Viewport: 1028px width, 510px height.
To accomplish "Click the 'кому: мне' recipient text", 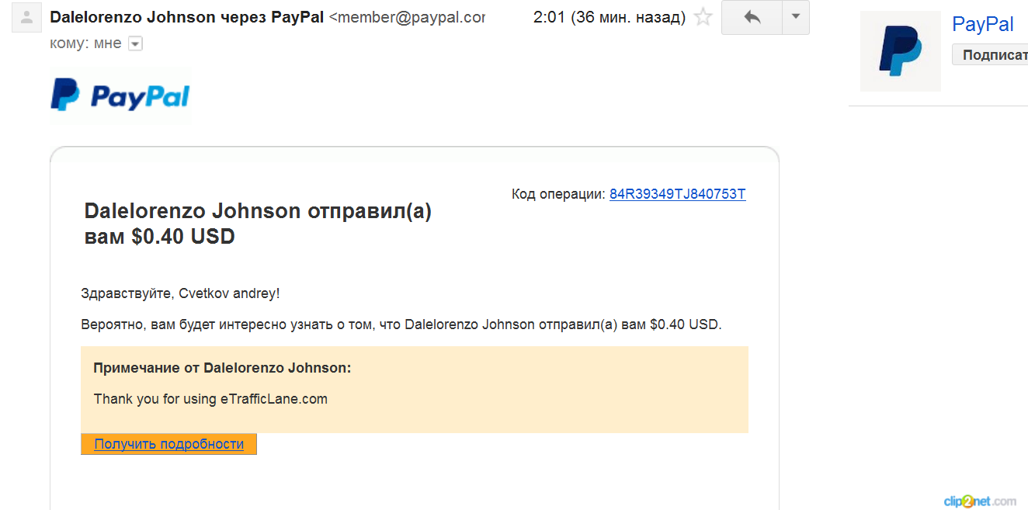I will [x=85, y=43].
